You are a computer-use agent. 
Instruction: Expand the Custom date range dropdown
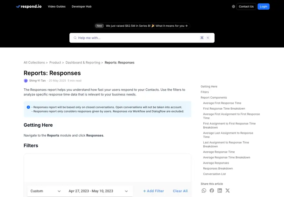coord(46,191)
